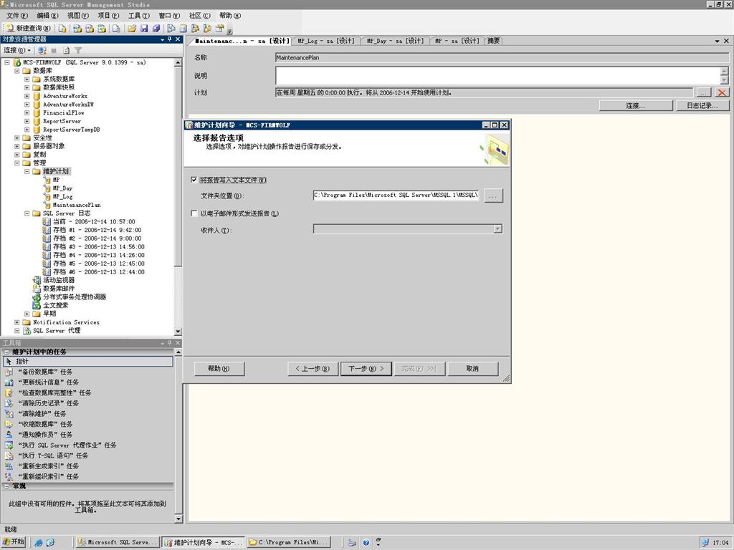Click the Disconnect icon in Object Explorer toolbar

[42, 50]
